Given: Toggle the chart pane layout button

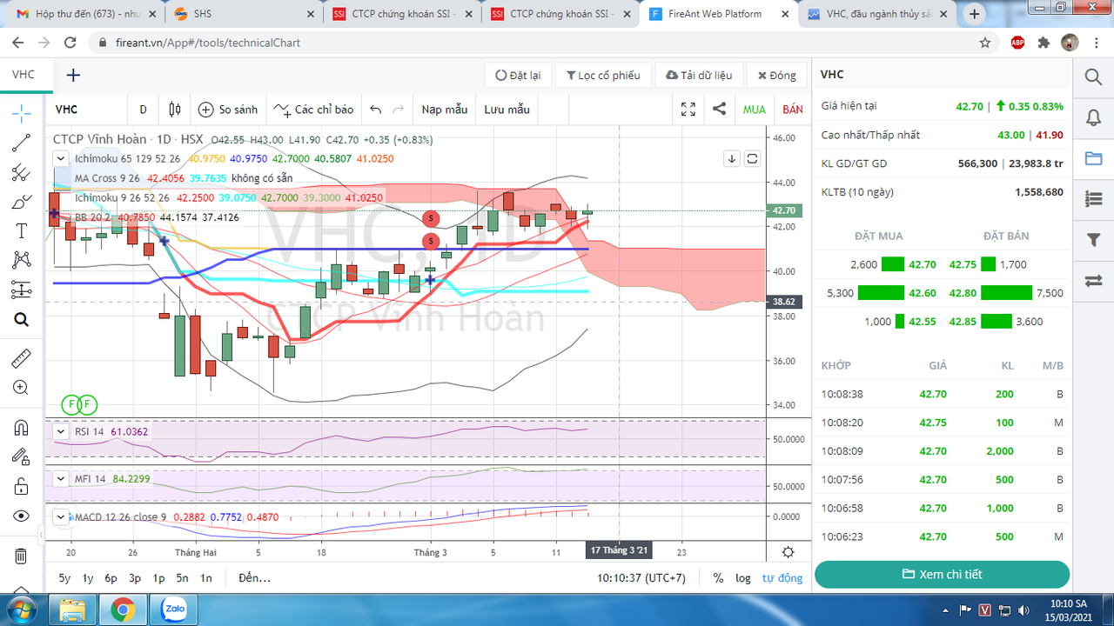Looking at the screenshot, I should [752, 158].
